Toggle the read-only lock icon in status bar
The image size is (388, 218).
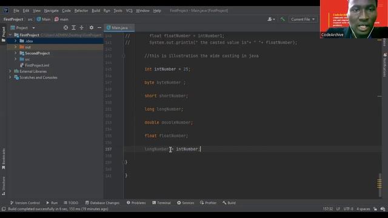[x=375, y=209]
